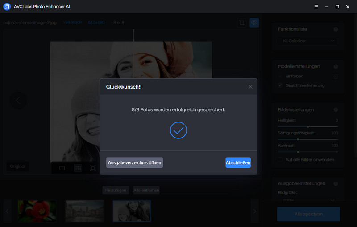Select the grid view icon
The image size is (357, 227).
click(x=78, y=168)
